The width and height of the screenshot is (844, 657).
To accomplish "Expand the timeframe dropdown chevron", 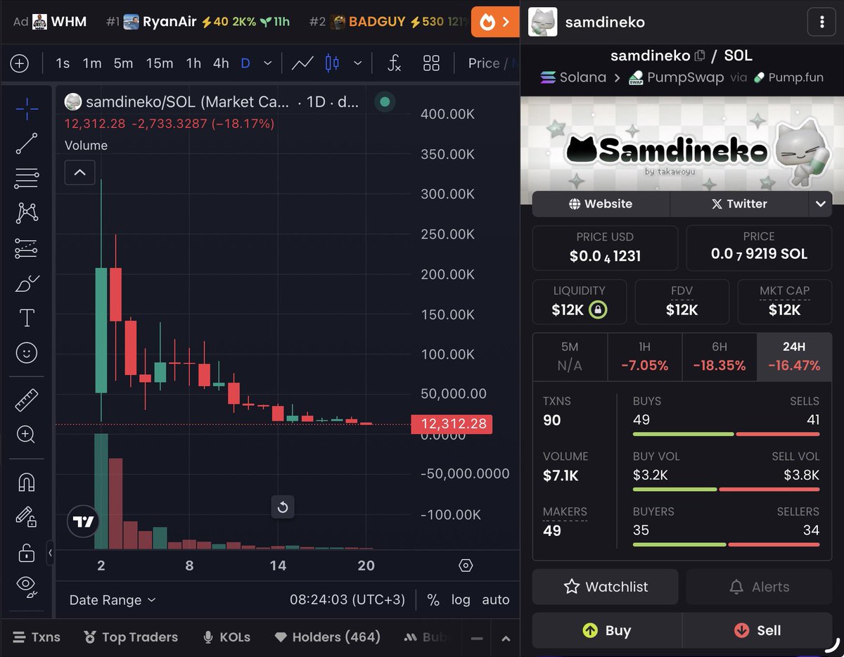I will (267, 63).
